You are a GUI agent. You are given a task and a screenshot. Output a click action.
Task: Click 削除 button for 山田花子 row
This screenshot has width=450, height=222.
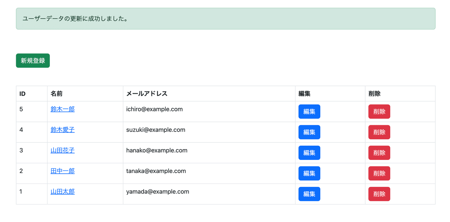click(x=379, y=152)
